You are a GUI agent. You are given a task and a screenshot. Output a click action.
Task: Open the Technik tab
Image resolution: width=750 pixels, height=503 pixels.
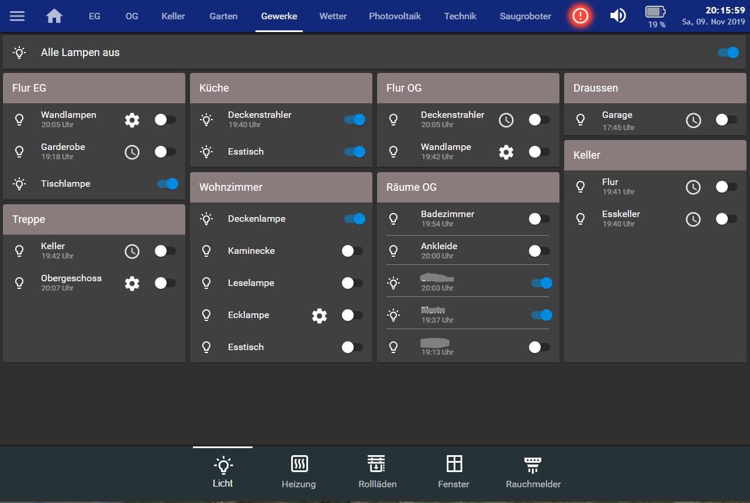(x=460, y=16)
